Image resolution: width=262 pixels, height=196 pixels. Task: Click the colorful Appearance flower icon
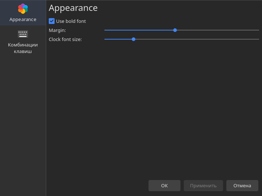[x=23, y=9]
